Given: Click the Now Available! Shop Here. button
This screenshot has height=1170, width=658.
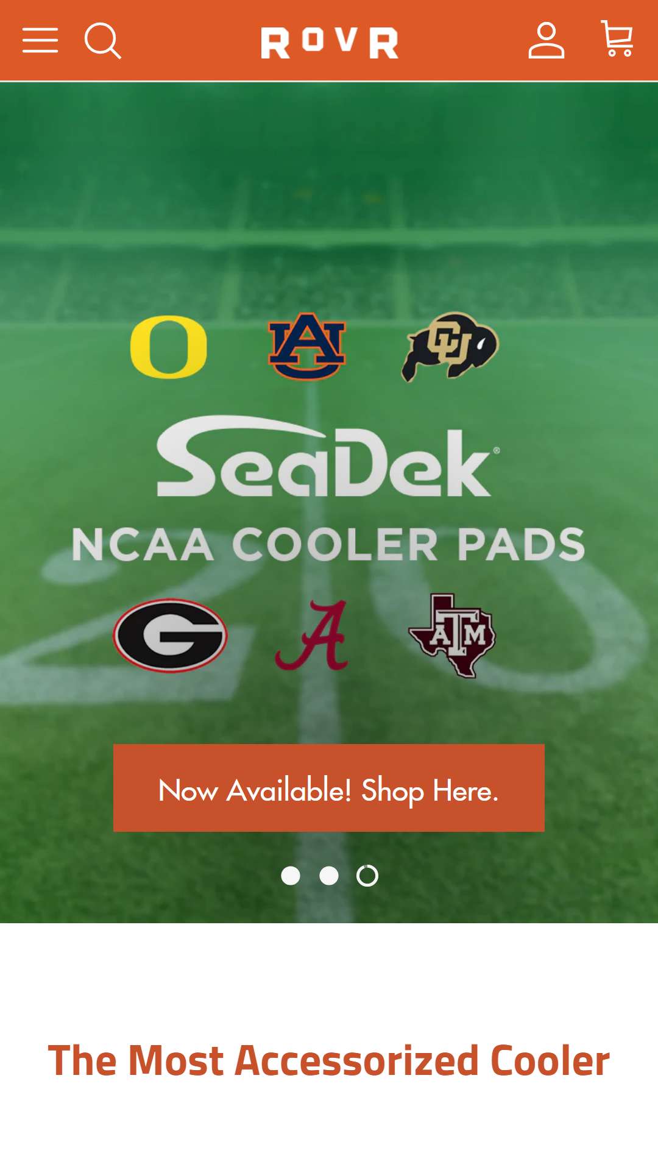Looking at the screenshot, I should 329,788.
